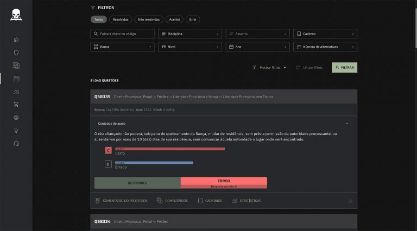
Task: Click the headset support icon in sidebar
Action: 16,144
